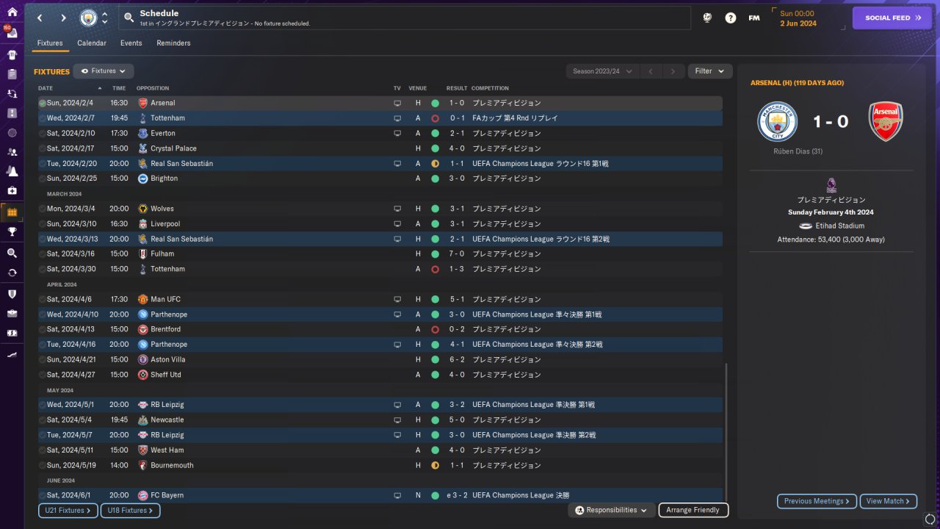The height and width of the screenshot is (529, 940).
Task: Open the Squad shirt icon in sidebar
Action: click(x=12, y=54)
